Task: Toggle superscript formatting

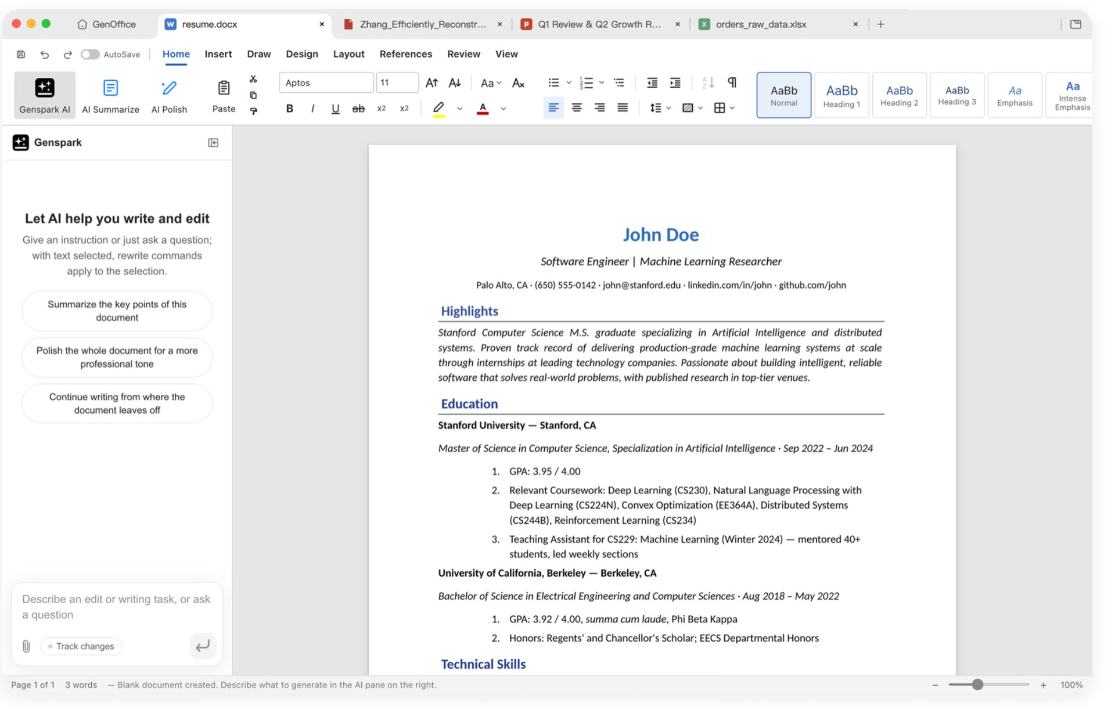Action: point(404,109)
